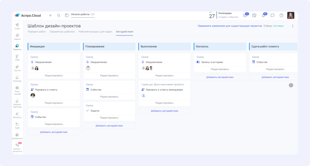Viewport: 310px width, 166px height.
Task: Go to Старт in the sidebar
Action: (17, 26)
